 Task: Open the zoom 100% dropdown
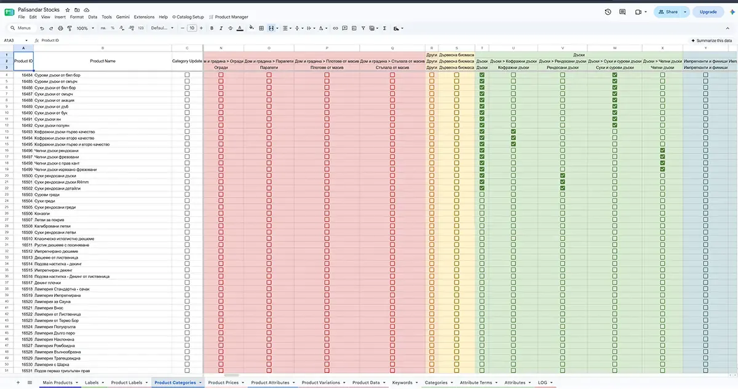[85, 28]
